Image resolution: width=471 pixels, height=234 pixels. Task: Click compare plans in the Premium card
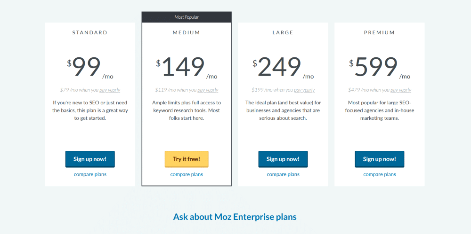click(380, 174)
